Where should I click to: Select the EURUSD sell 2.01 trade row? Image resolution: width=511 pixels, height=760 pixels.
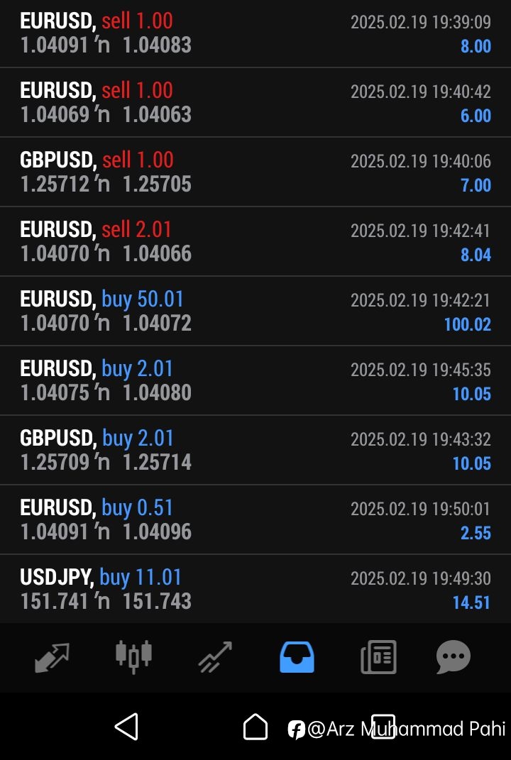tap(255, 241)
